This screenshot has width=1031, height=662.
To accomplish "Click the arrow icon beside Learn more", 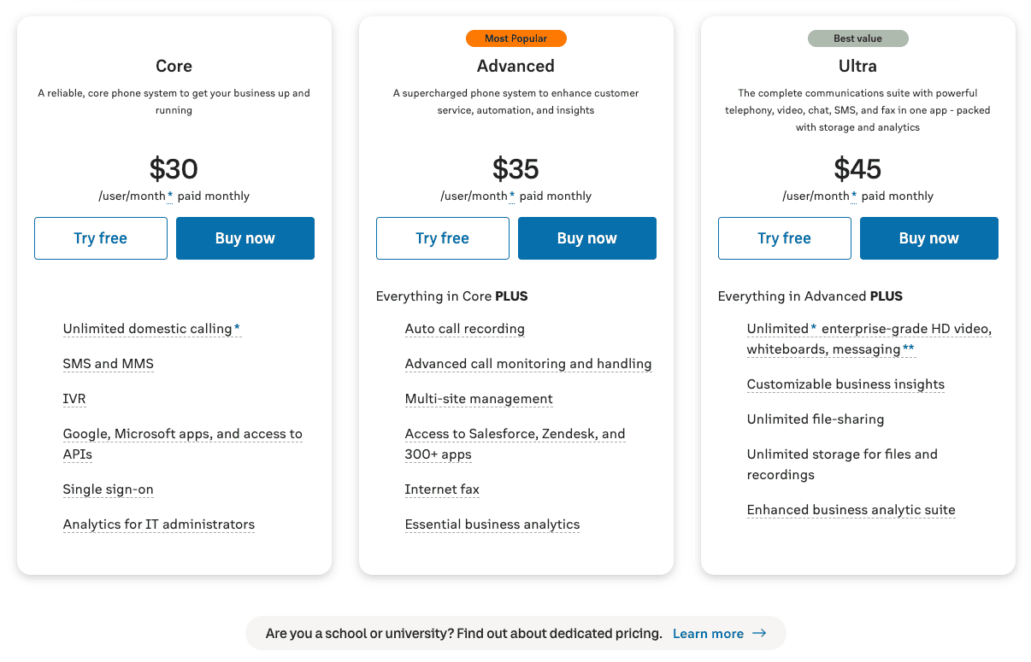I will click(x=759, y=633).
